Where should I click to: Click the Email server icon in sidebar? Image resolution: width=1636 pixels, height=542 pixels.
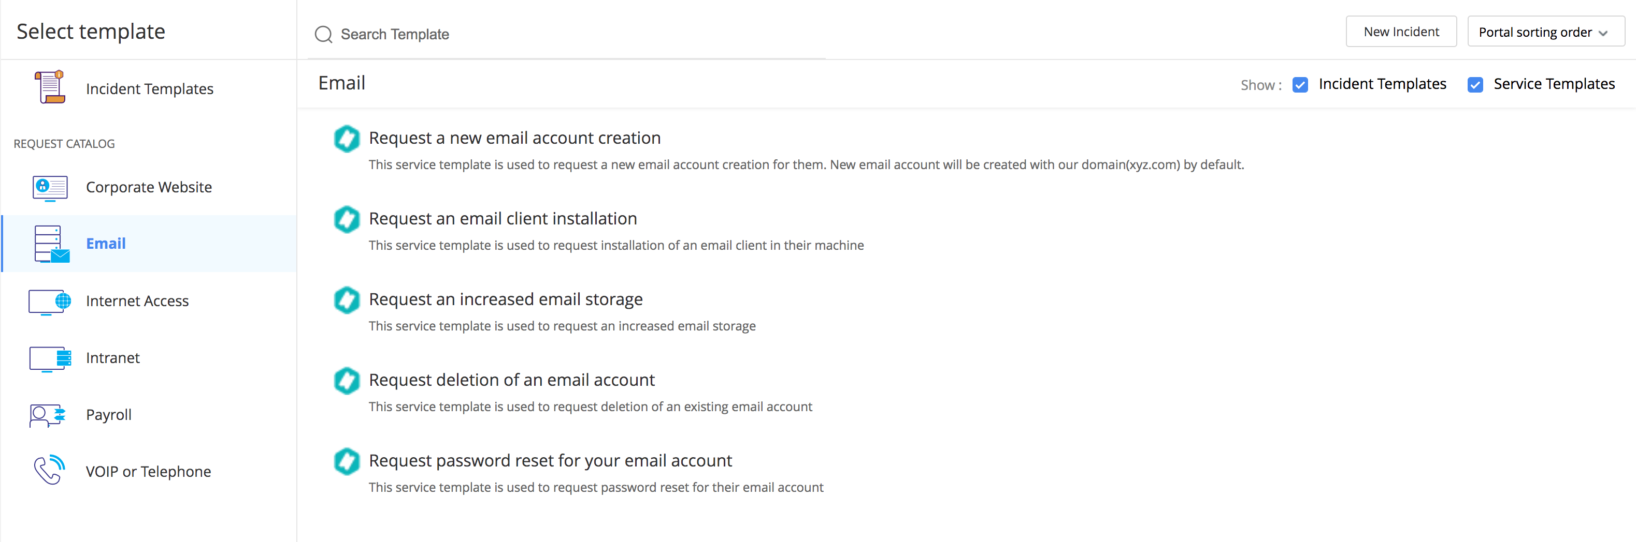coord(51,244)
